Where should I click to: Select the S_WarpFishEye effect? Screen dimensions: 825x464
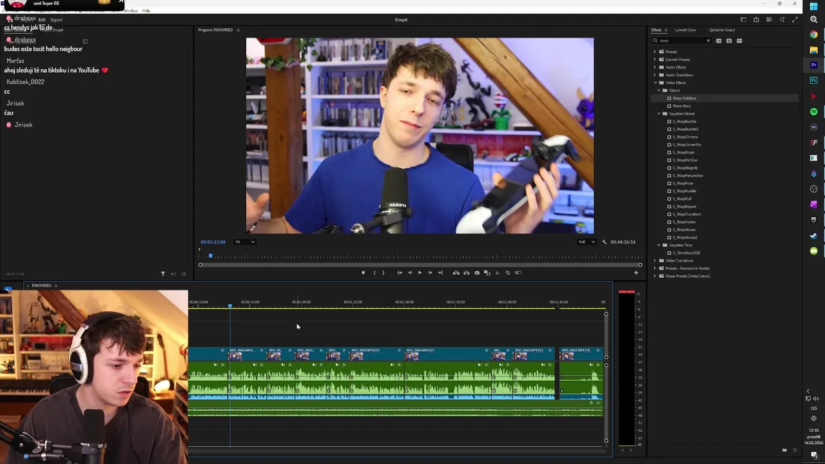[x=685, y=160]
